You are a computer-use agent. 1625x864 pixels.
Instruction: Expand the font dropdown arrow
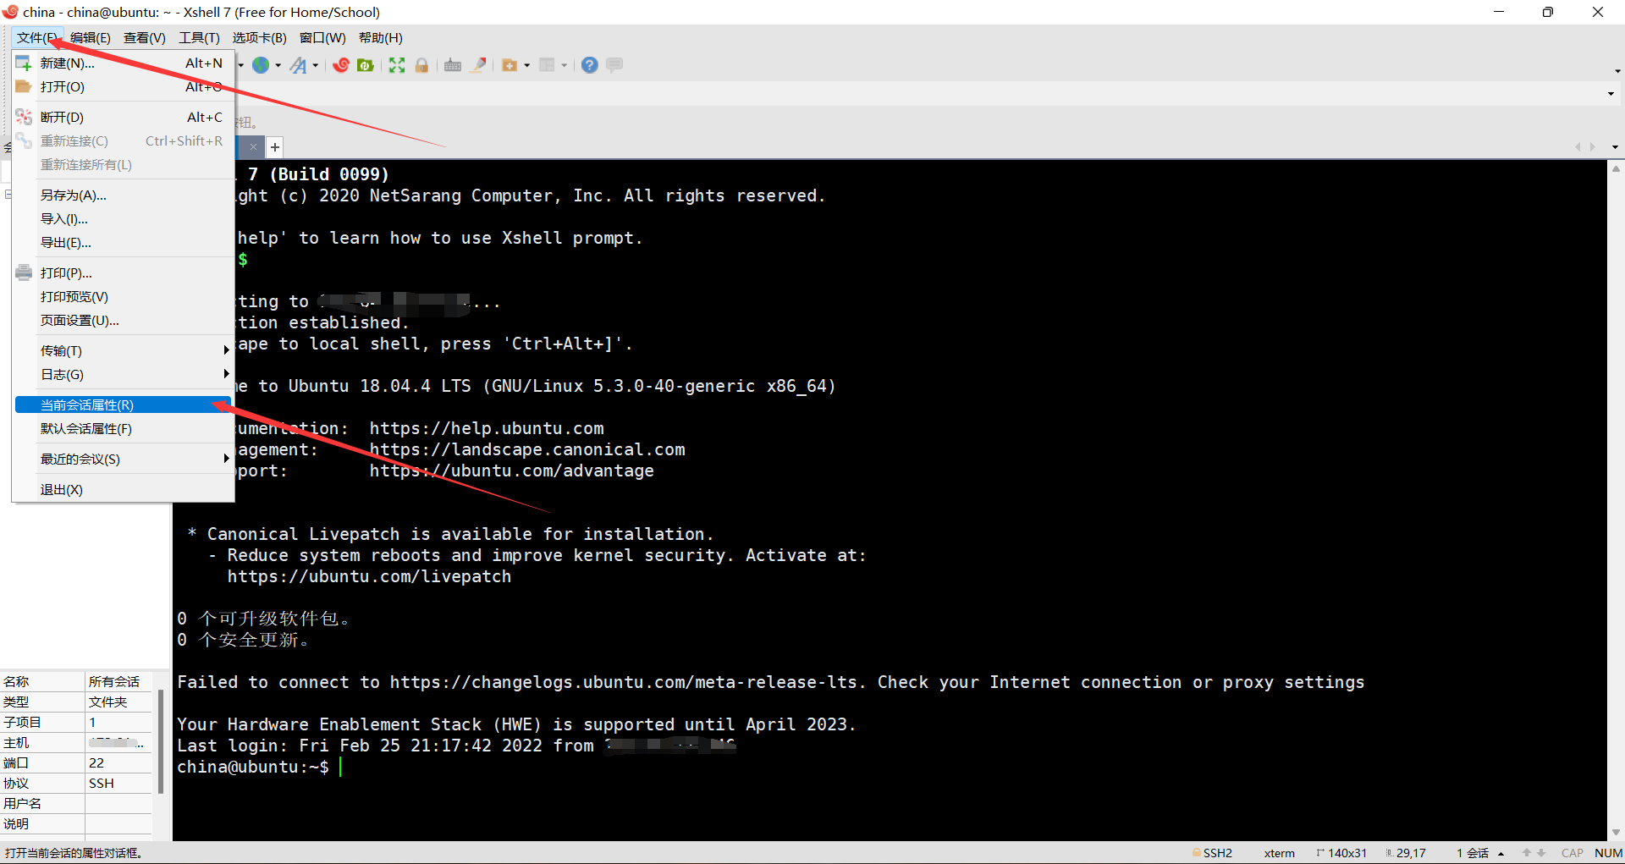315,65
